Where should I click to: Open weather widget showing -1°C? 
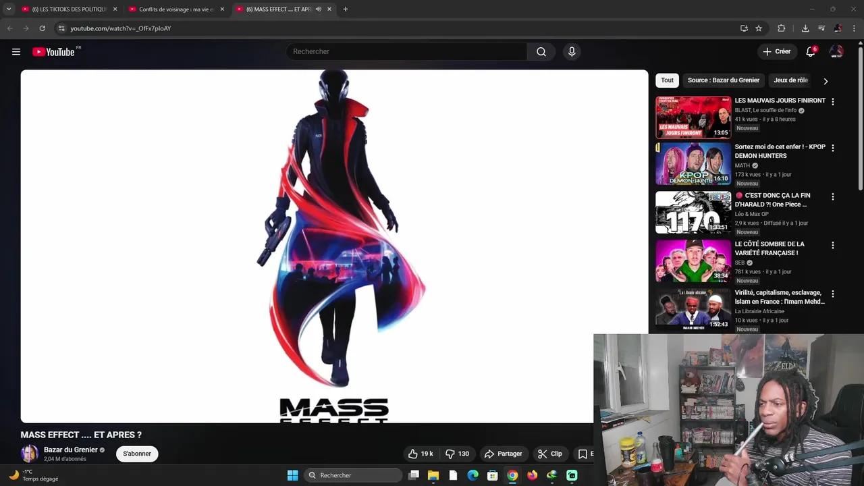coord(34,475)
